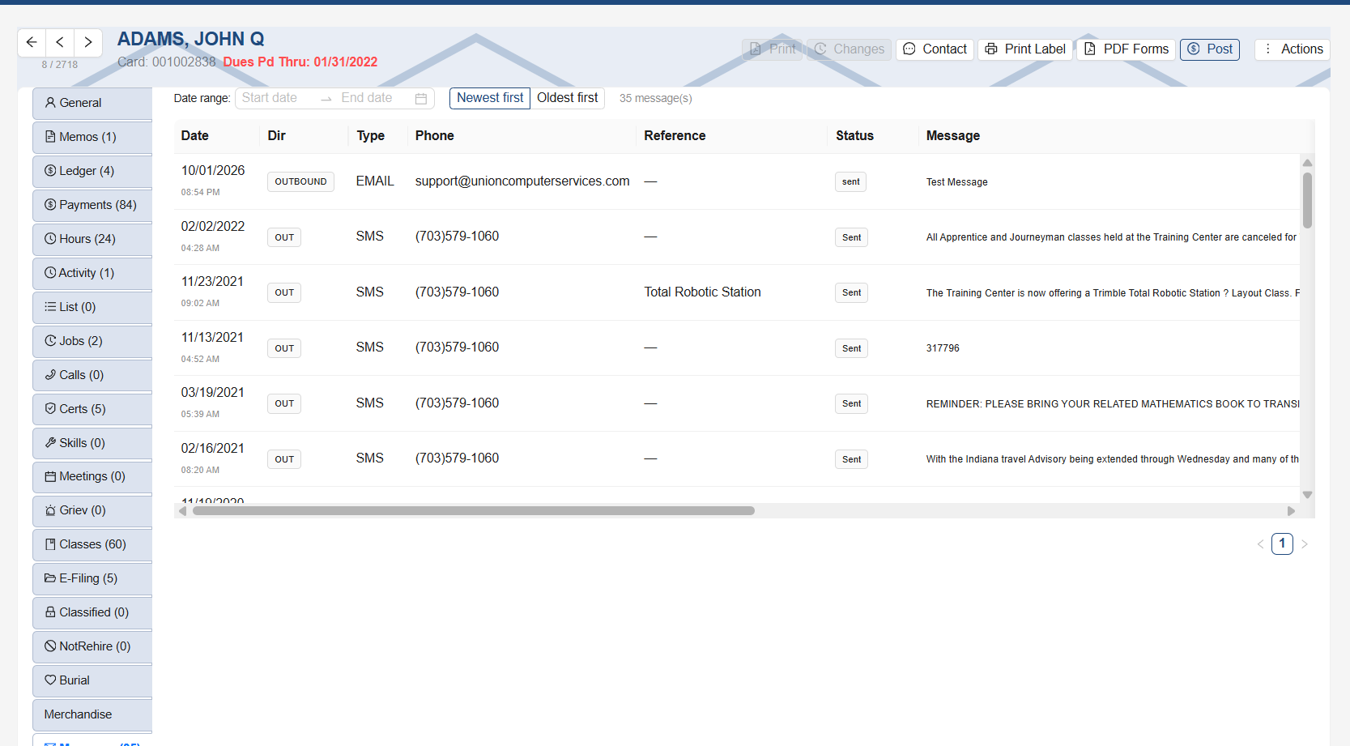Select page 1 in pagination
This screenshot has height=746, width=1350.
point(1282,544)
